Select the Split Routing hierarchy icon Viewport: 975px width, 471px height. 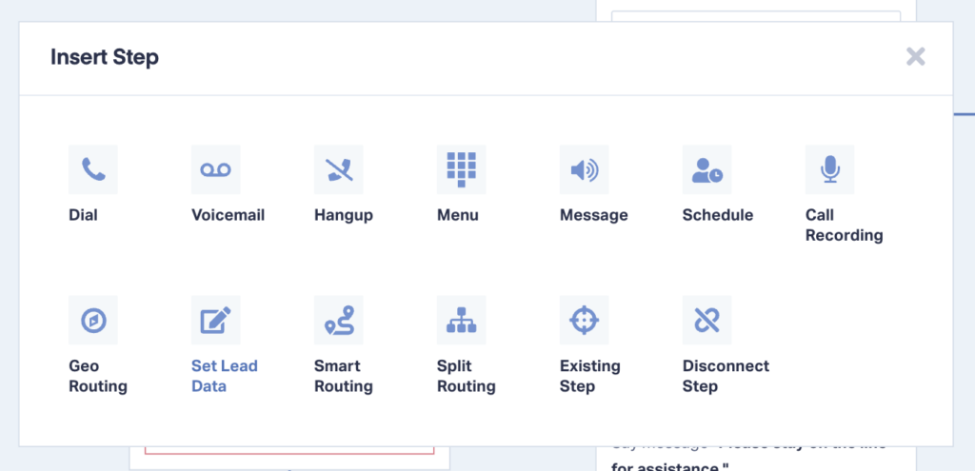click(x=462, y=320)
